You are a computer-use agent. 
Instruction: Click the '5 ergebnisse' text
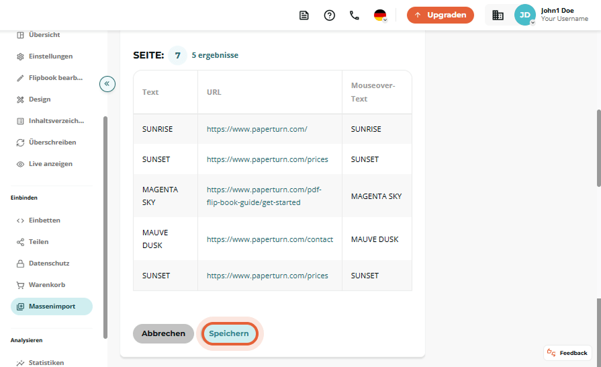pos(215,55)
